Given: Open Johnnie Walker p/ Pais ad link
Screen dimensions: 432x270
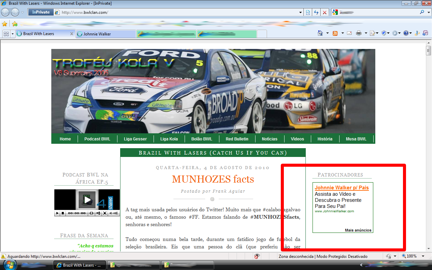Looking at the screenshot, I should 342,188.
